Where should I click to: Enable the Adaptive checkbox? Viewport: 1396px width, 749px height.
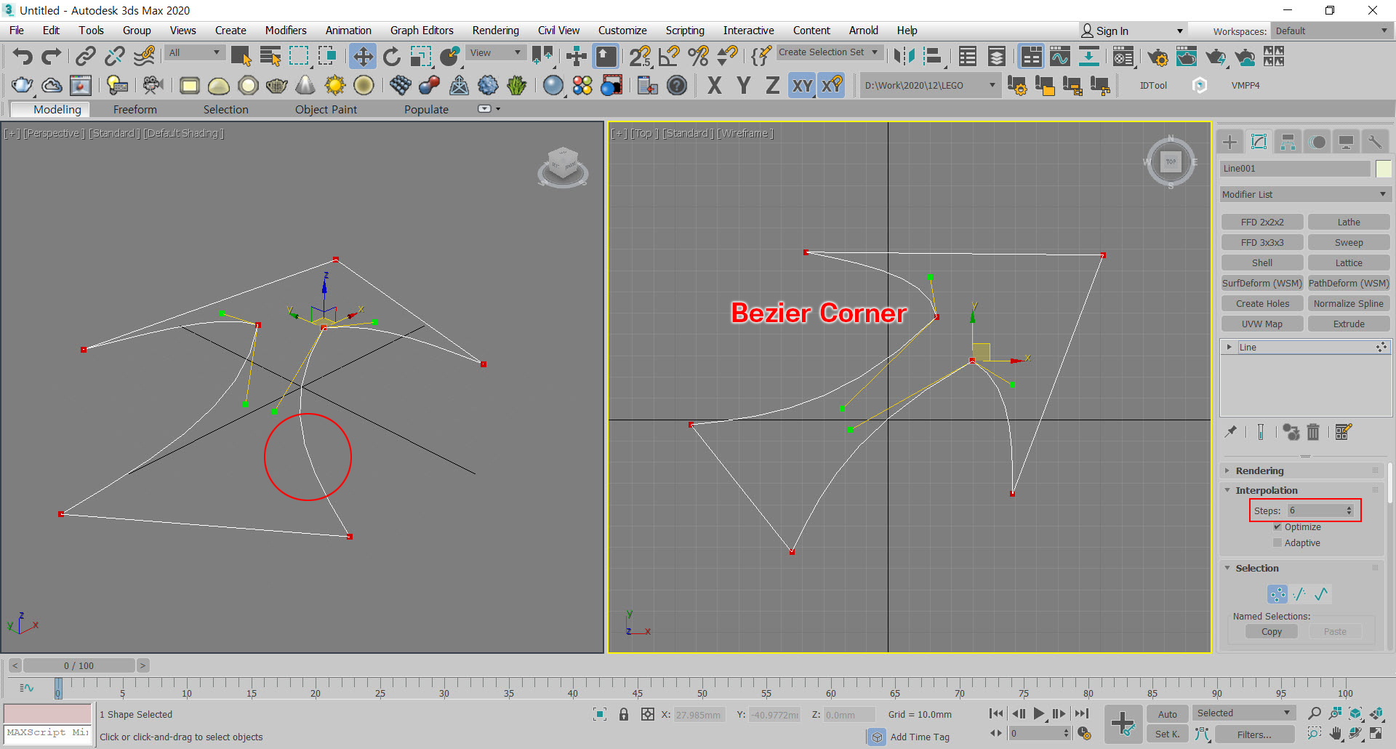(1277, 542)
